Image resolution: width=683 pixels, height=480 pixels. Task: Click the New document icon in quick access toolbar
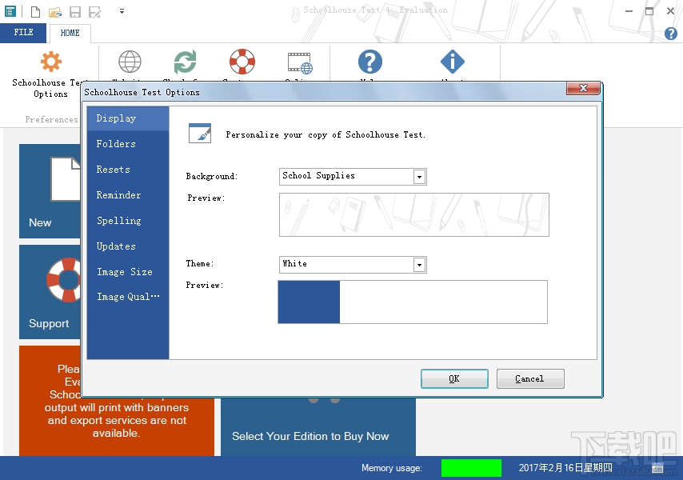pyautogui.click(x=35, y=12)
